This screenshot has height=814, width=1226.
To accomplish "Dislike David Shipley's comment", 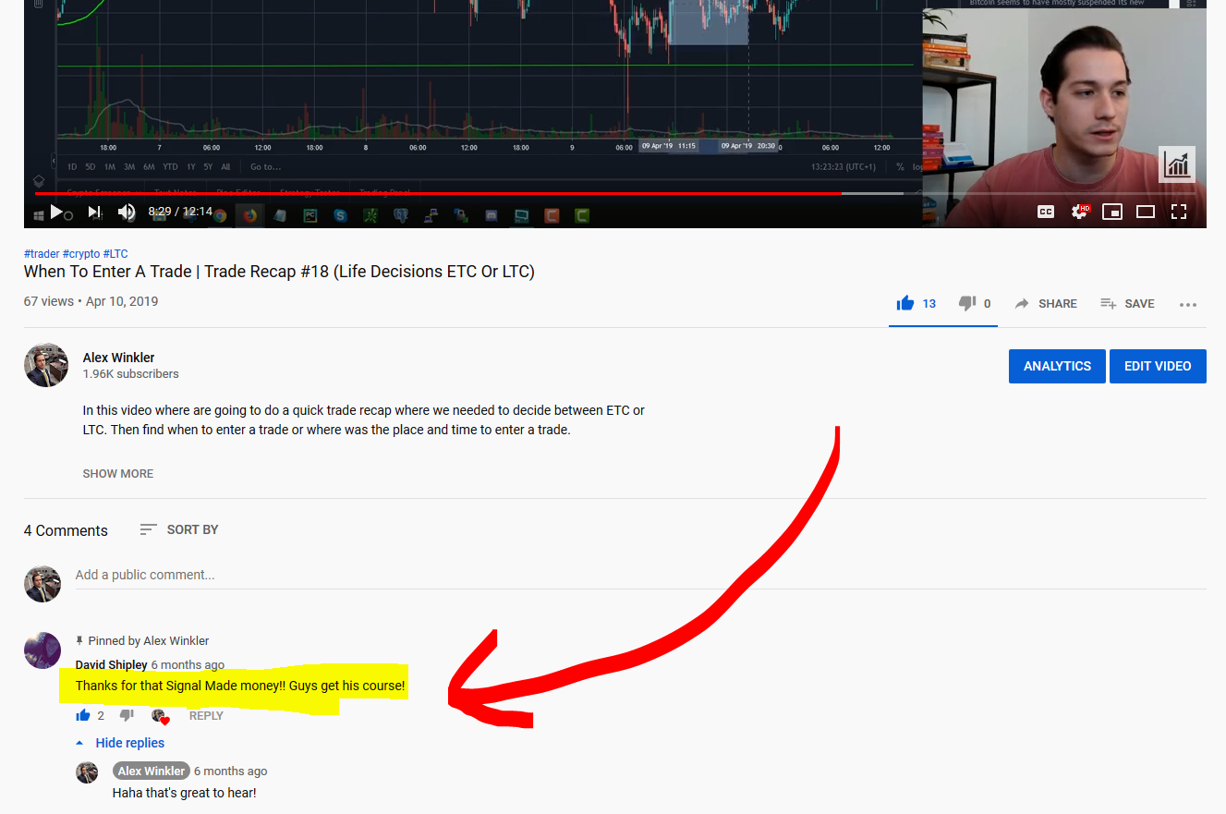I will point(127,714).
